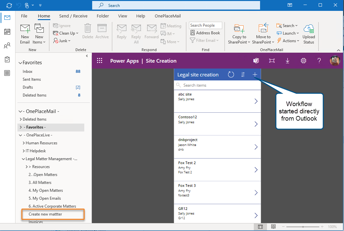Click the fit-to-screen icon in Power Apps
The width and height of the screenshot is (344, 231).
tap(272, 61)
